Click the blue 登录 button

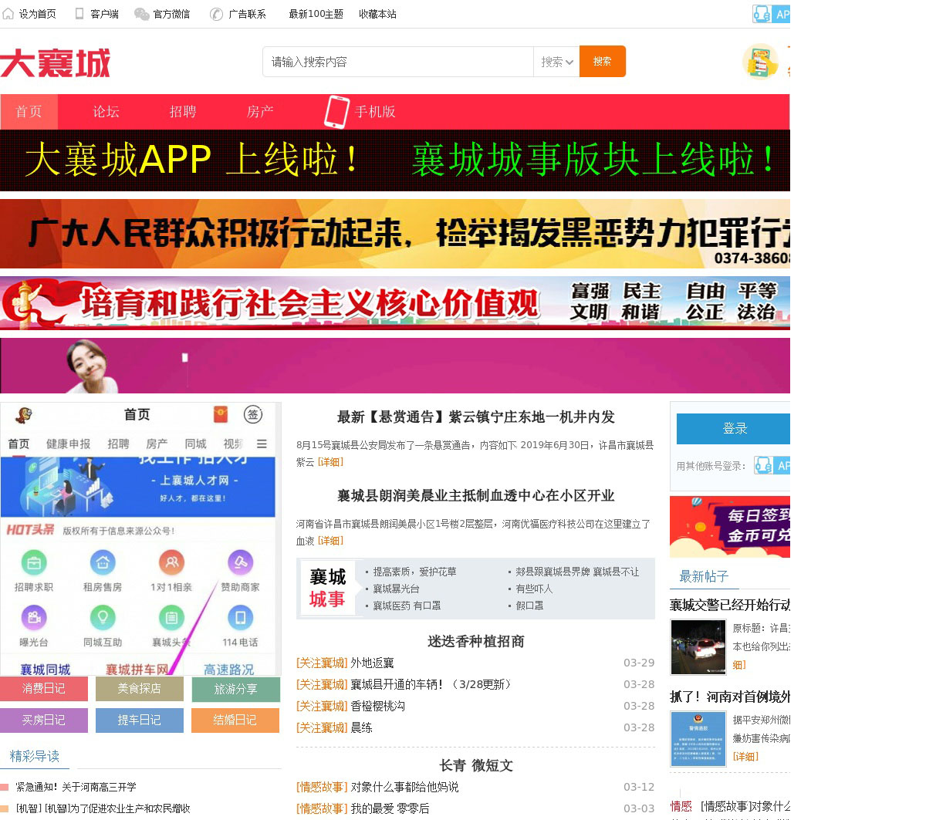point(733,429)
